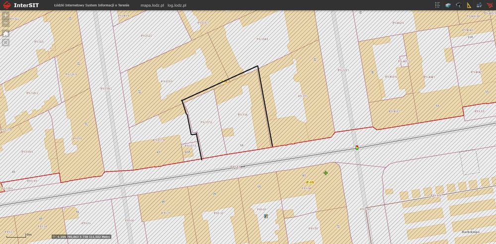Click parcel label P9-357/2
496x244 pixels.
(206, 122)
